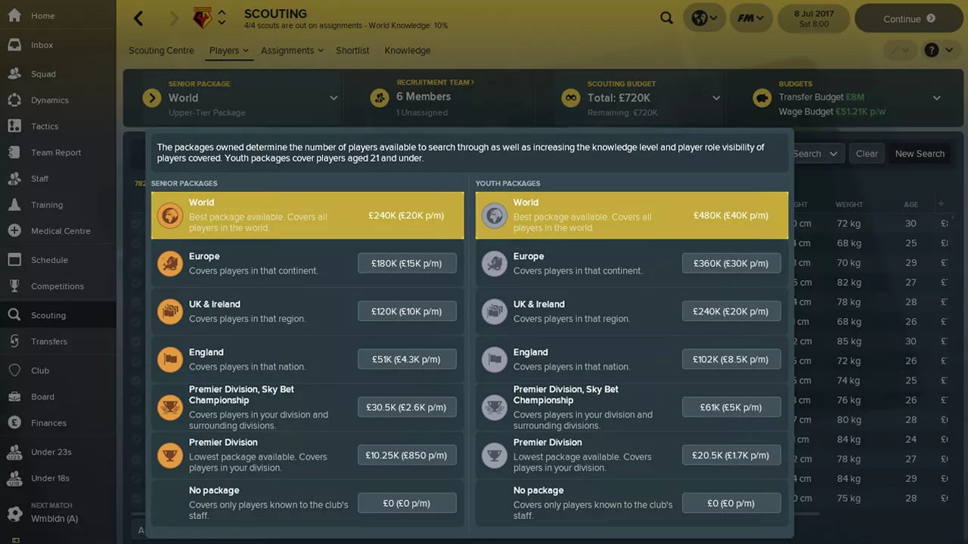Viewport: 968px width, 544px height.
Task: Open the help question mark icon
Action: tap(932, 51)
